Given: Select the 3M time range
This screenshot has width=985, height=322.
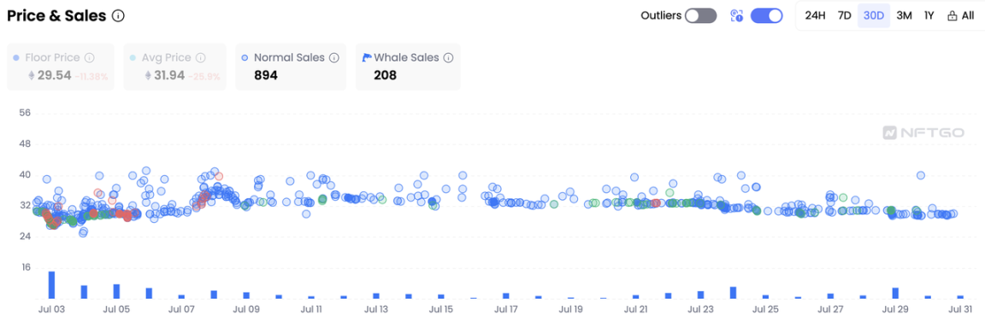Looking at the screenshot, I should tap(904, 15).
